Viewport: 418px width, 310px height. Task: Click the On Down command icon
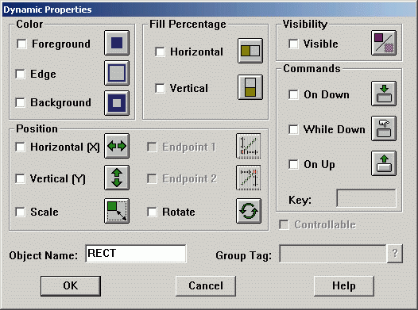tap(384, 94)
